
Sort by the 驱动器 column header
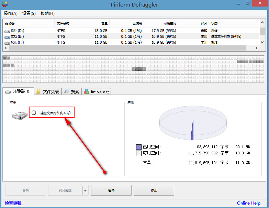pyautogui.click(x=29, y=23)
